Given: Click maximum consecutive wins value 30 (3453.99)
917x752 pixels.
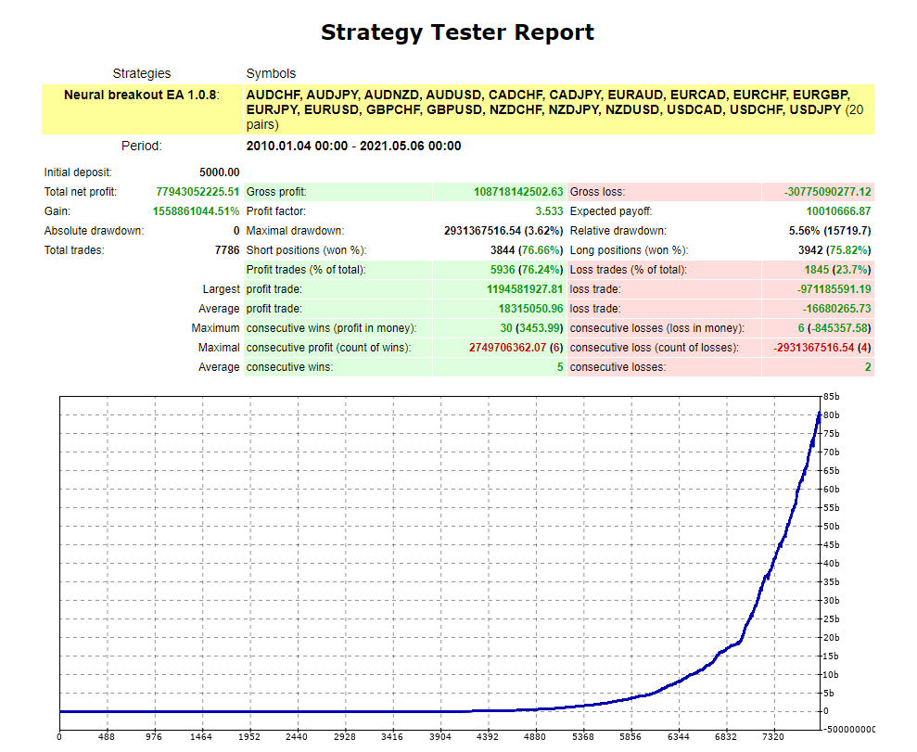Looking at the screenshot, I should point(531,328).
